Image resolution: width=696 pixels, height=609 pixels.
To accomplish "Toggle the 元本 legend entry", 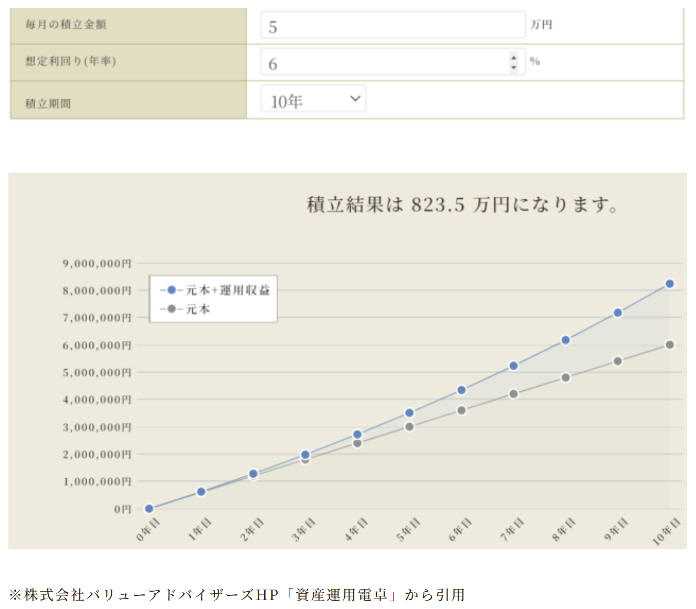I will tap(185, 309).
